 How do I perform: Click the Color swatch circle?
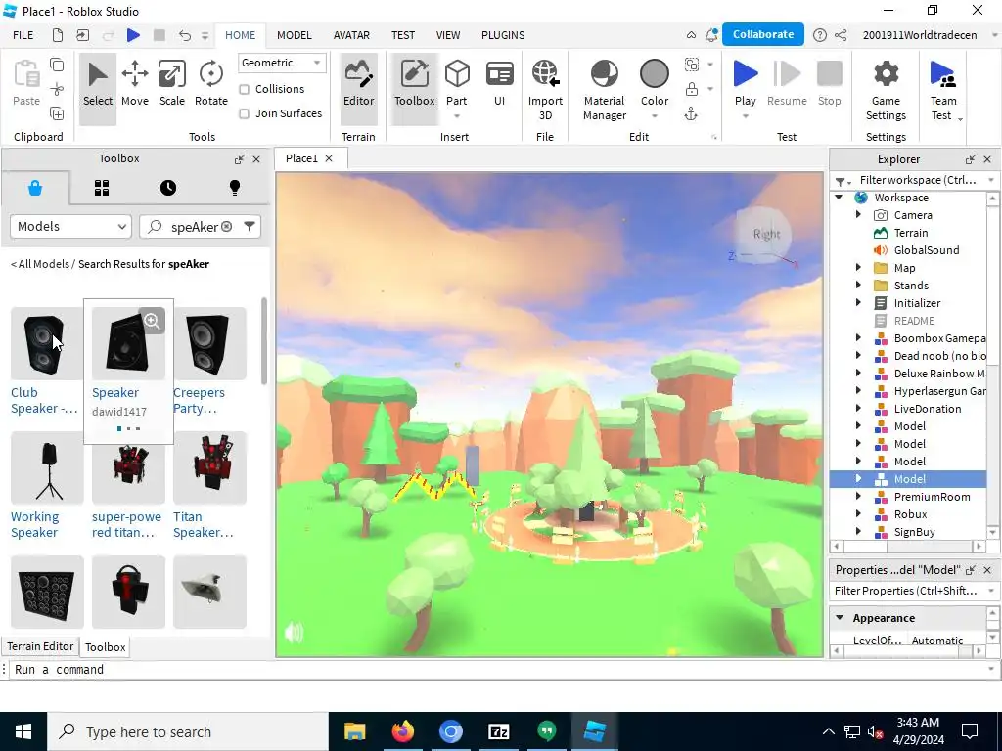coord(655,73)
